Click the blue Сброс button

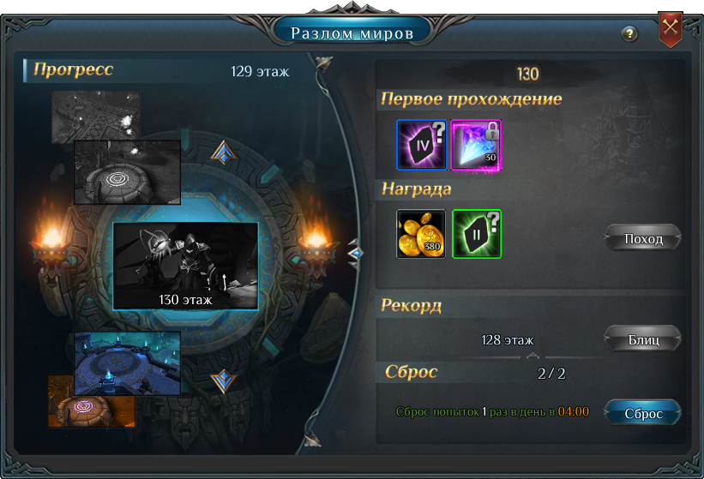click(x=643, y=413)
